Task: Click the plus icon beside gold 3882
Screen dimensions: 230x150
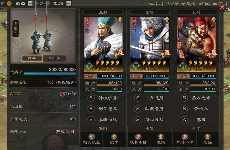Action: [30, 3]
